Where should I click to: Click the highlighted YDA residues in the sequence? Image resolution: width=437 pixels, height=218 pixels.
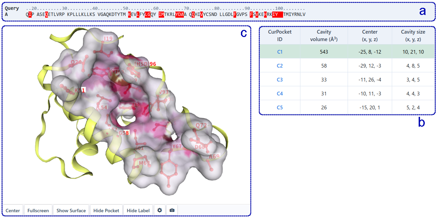(x=180, y=14)
